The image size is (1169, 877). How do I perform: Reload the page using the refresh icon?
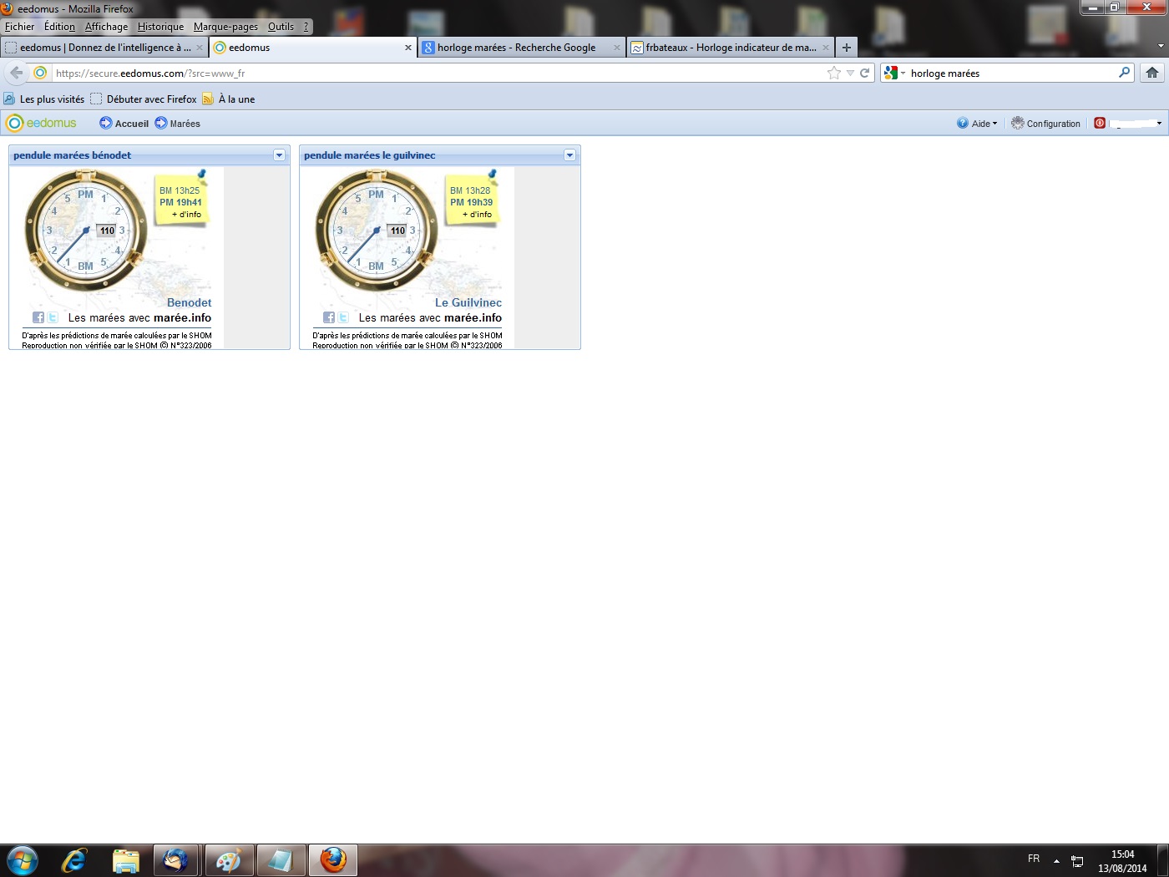(865, 74)
